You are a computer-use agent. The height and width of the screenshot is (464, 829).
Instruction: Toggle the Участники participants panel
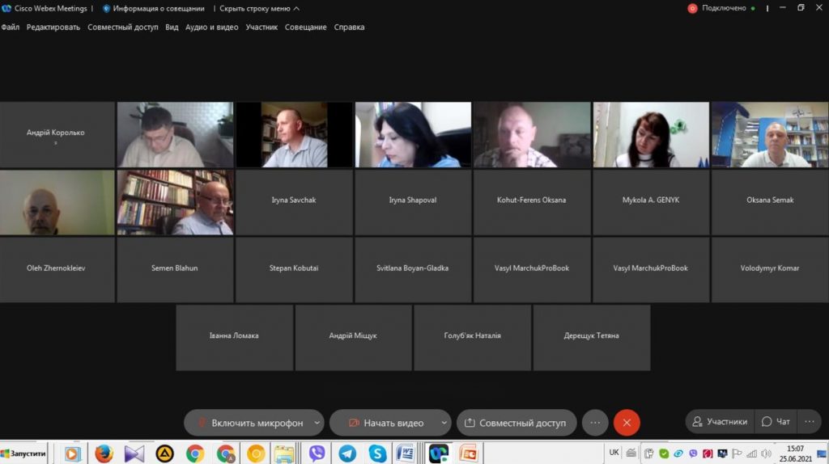719,422
